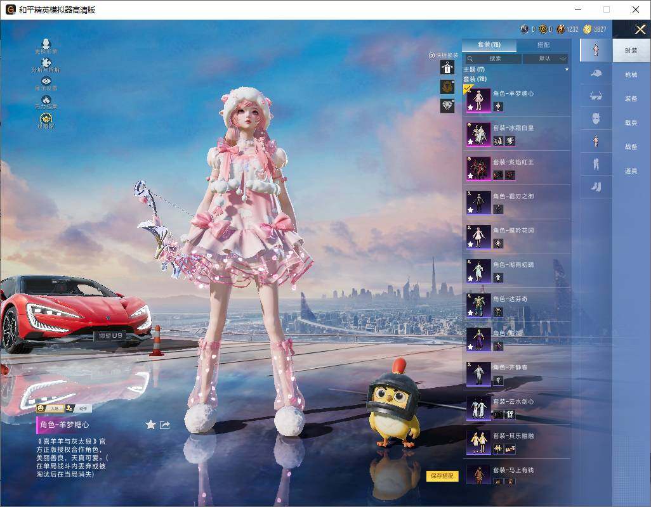
Task: Switch to 套装(78) tab
Action: click(x=489, y=44)
